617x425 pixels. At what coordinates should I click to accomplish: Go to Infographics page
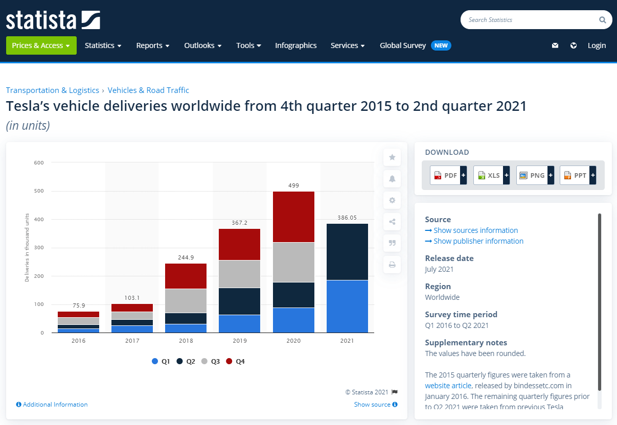click(296, 45)
